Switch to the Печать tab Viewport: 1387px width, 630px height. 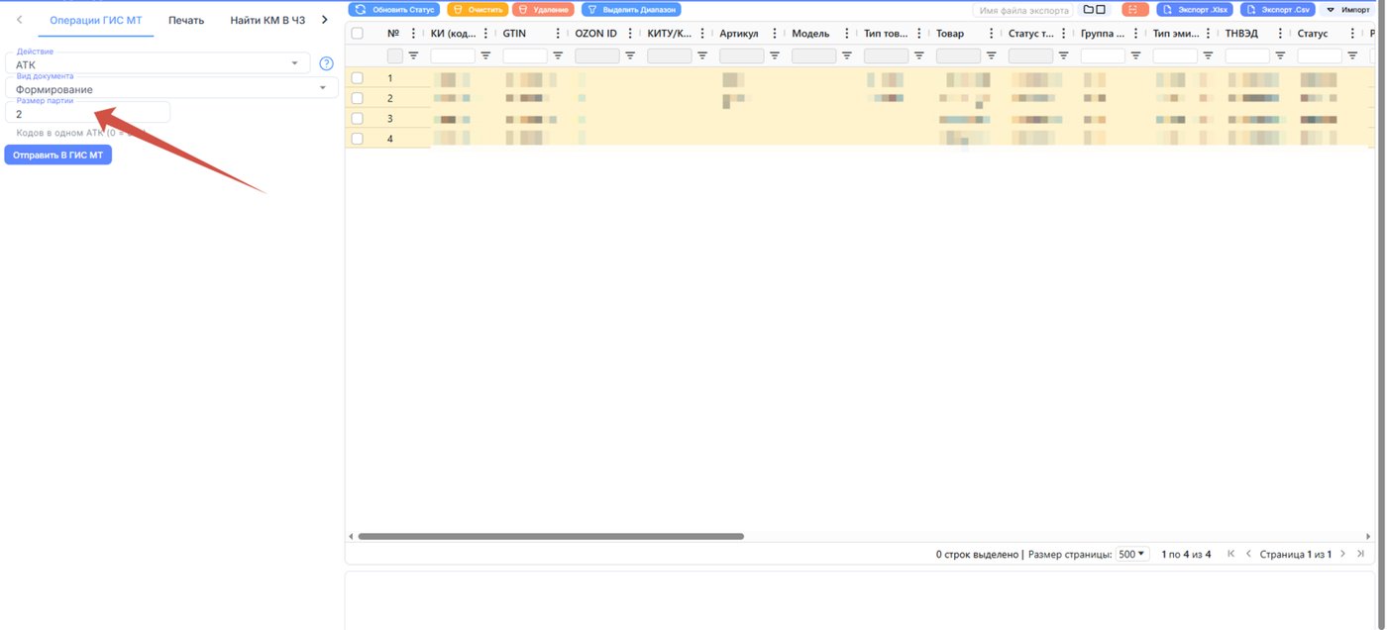(186, 20)
